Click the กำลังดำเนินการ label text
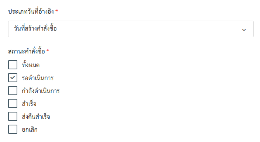Viewport: 260px width, 142px height. pyautogui.click(x=41, y=91)
